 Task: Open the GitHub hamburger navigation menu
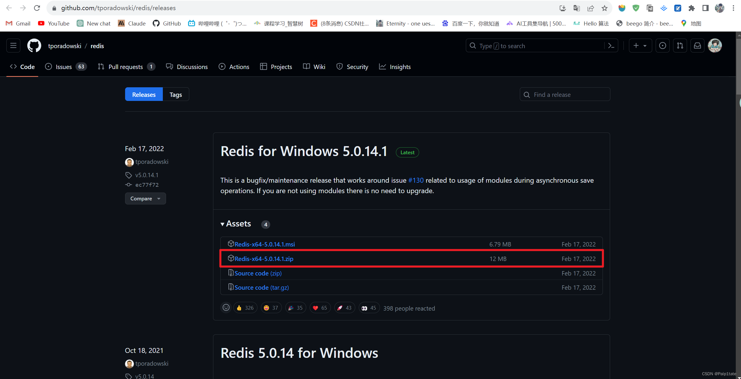pos(13,46)
